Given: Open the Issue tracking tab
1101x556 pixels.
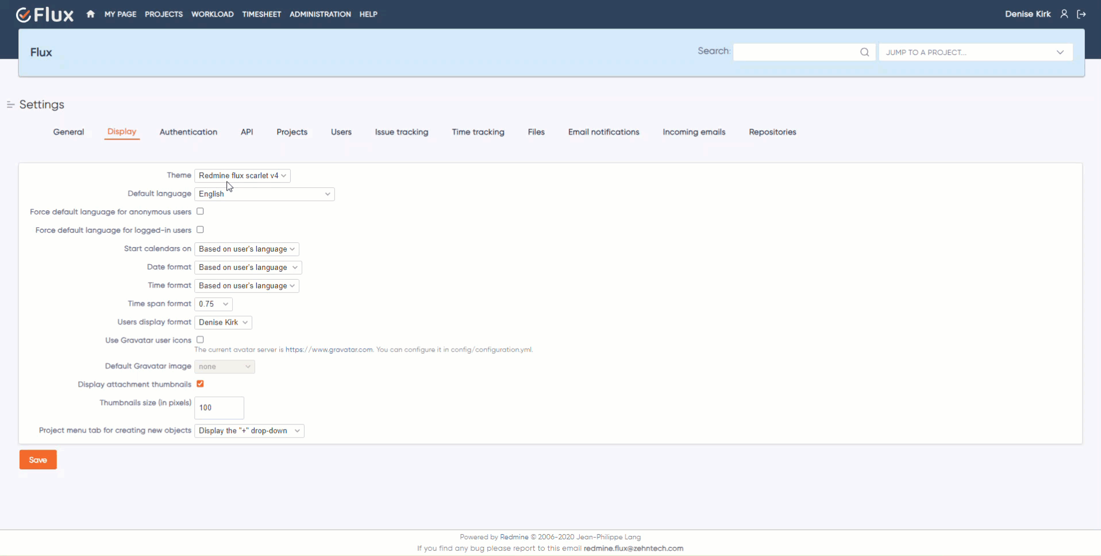Looking at the screenshot, I should 401,132.
